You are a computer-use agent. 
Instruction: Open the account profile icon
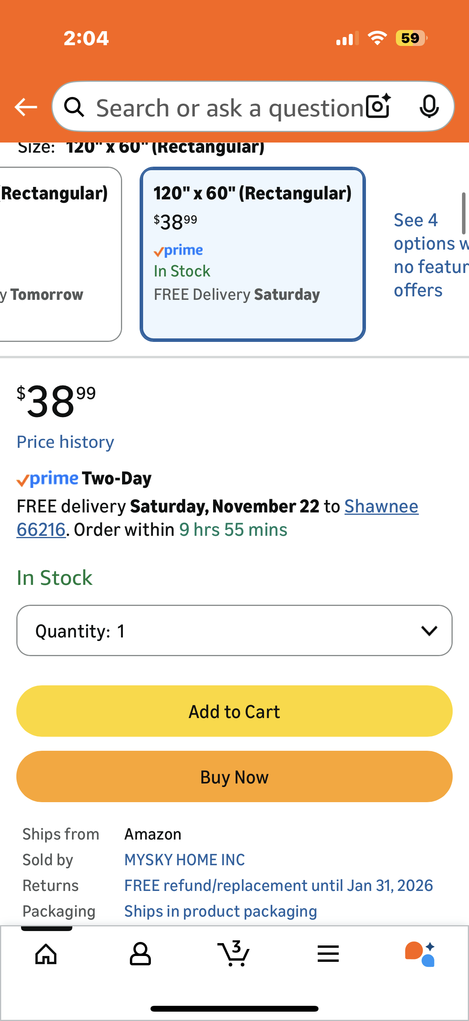pyautogui.click(x=140, y=954)
